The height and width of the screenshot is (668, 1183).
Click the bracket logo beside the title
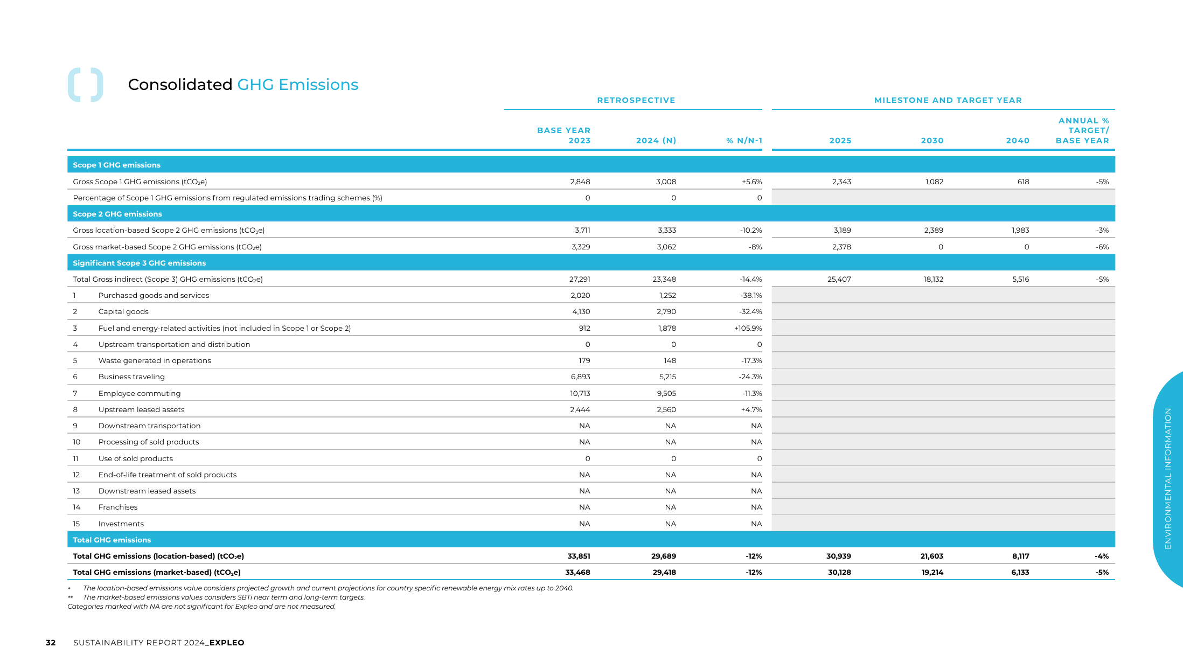coord(85,85)
